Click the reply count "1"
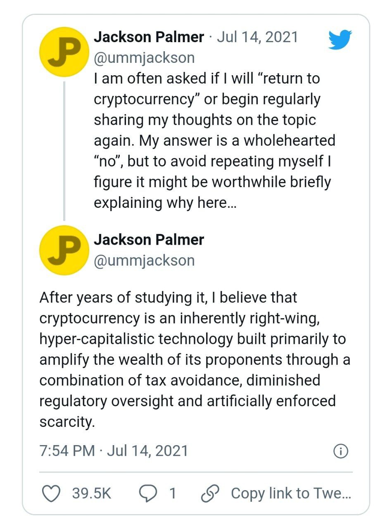The height and width of the screenshot is (529, 392). 173,493
